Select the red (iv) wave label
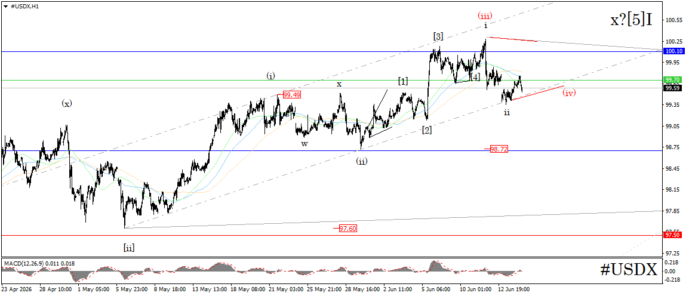This screenshot has width=686, height=296. click(569, 92)
